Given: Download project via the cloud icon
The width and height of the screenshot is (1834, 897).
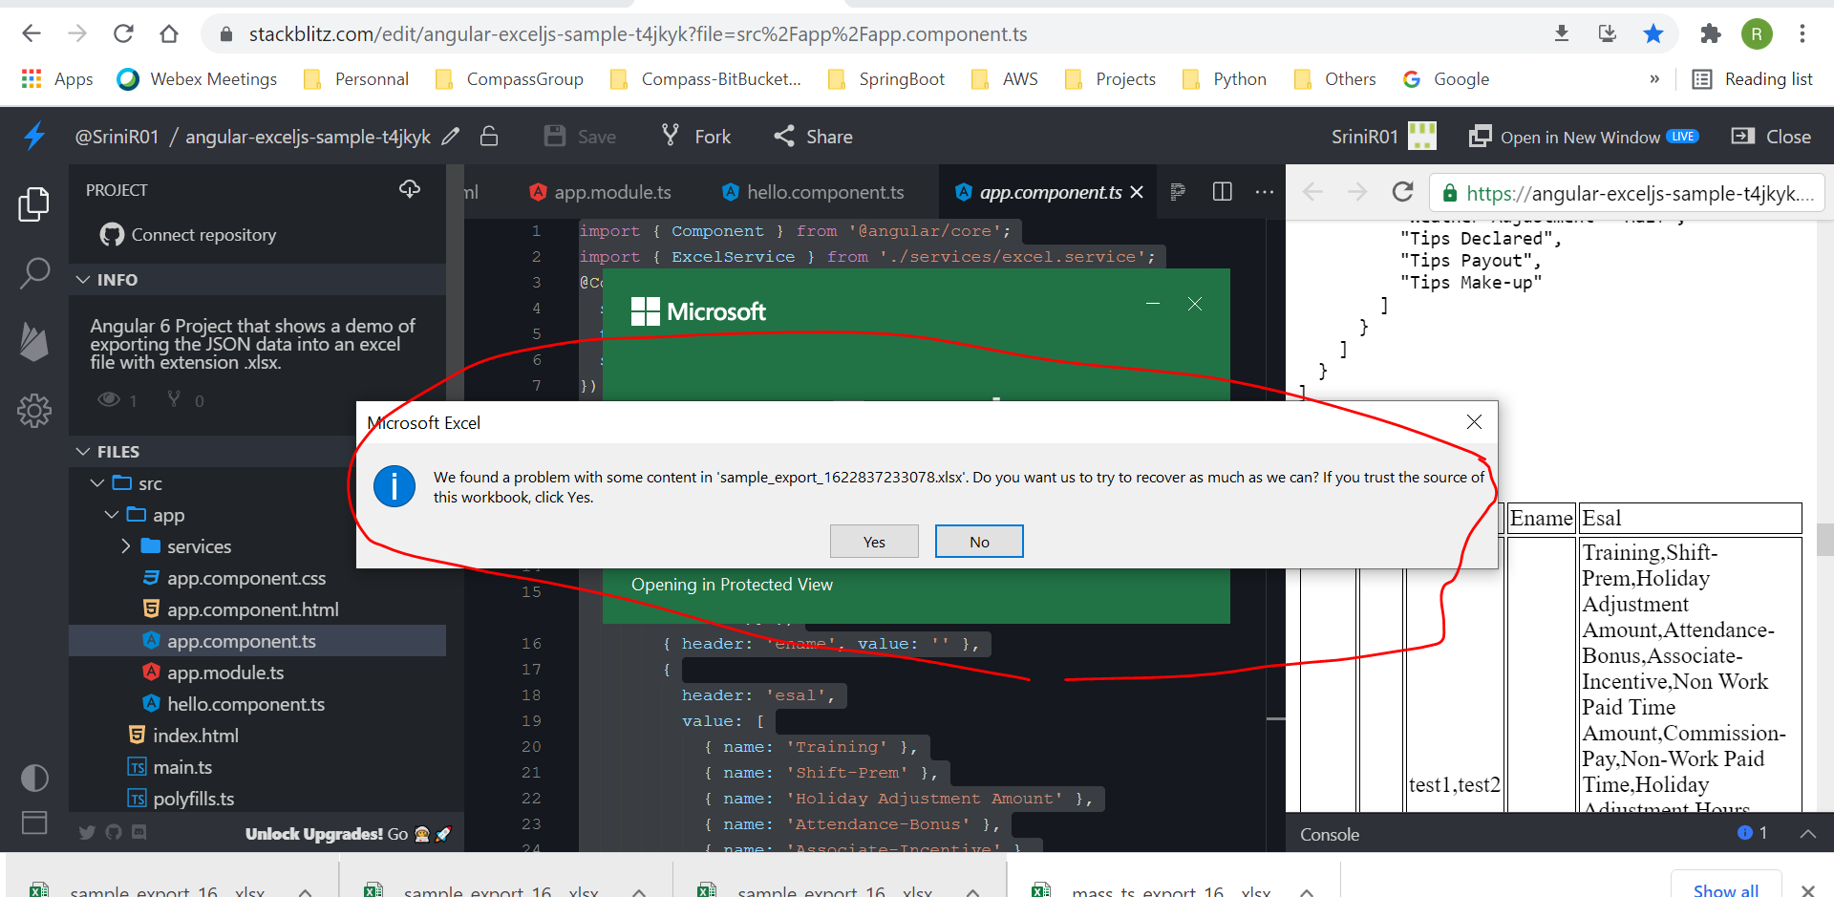Looking at the screenshot, I should coord(409,189).
